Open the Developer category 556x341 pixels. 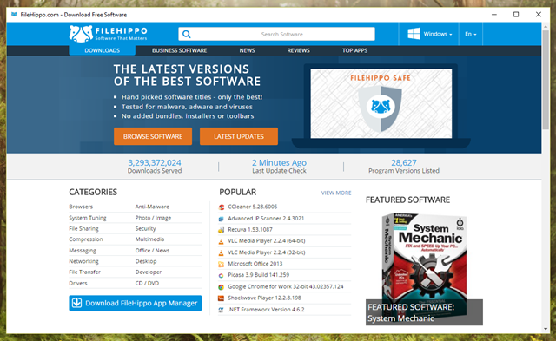click(149, 272)
